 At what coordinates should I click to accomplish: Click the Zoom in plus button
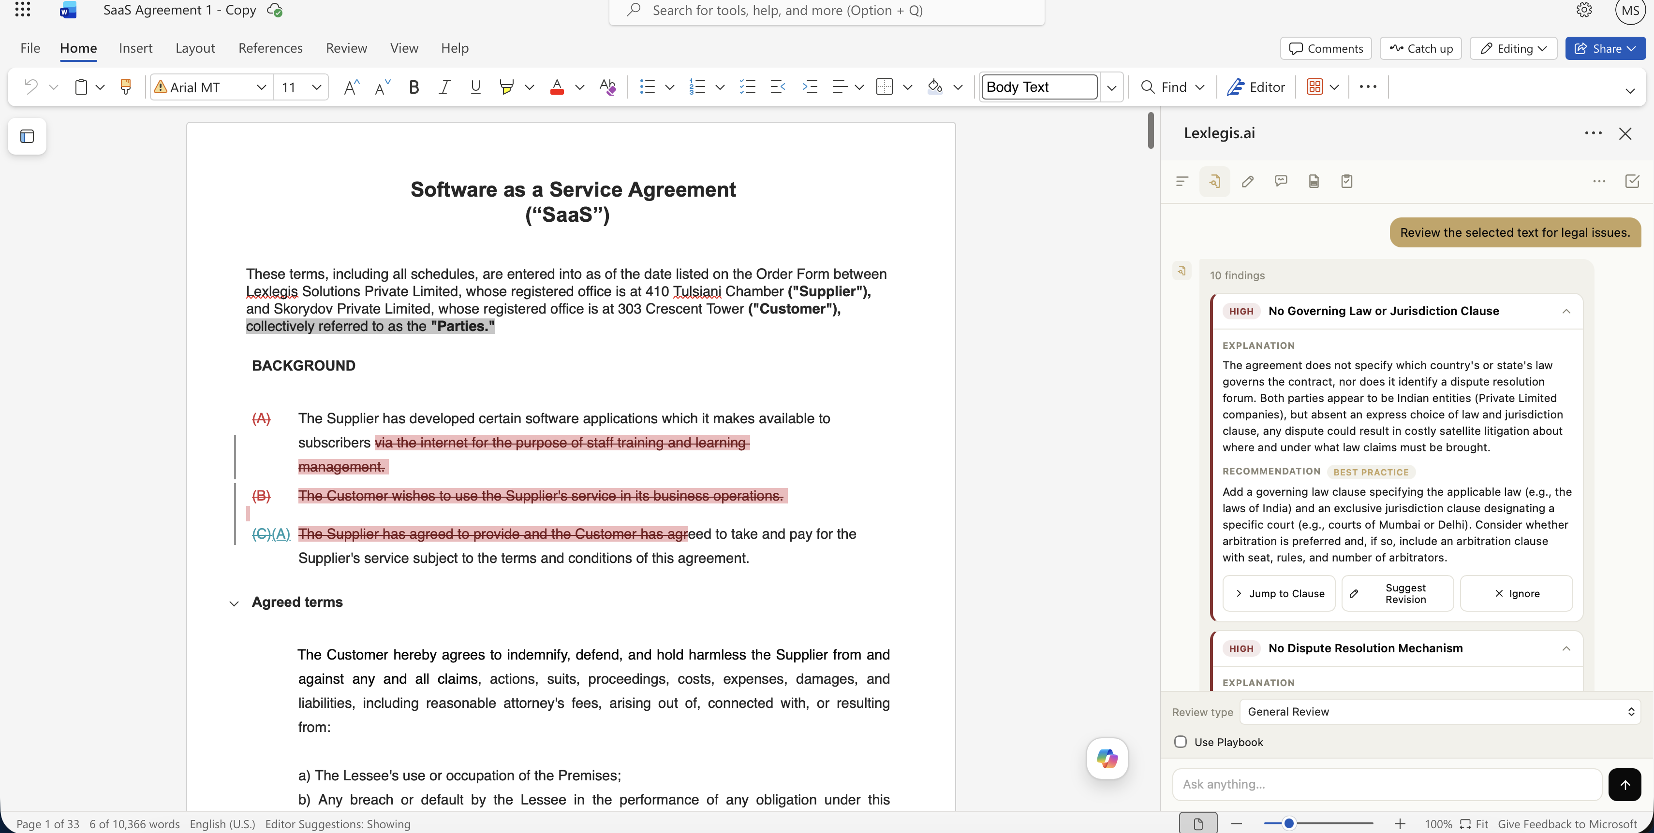(x=1401, y=823)
